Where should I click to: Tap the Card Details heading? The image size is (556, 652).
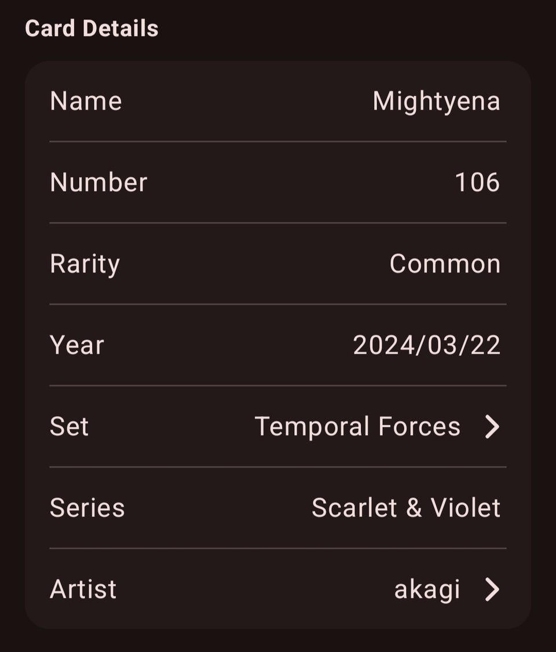pos(92,28)
